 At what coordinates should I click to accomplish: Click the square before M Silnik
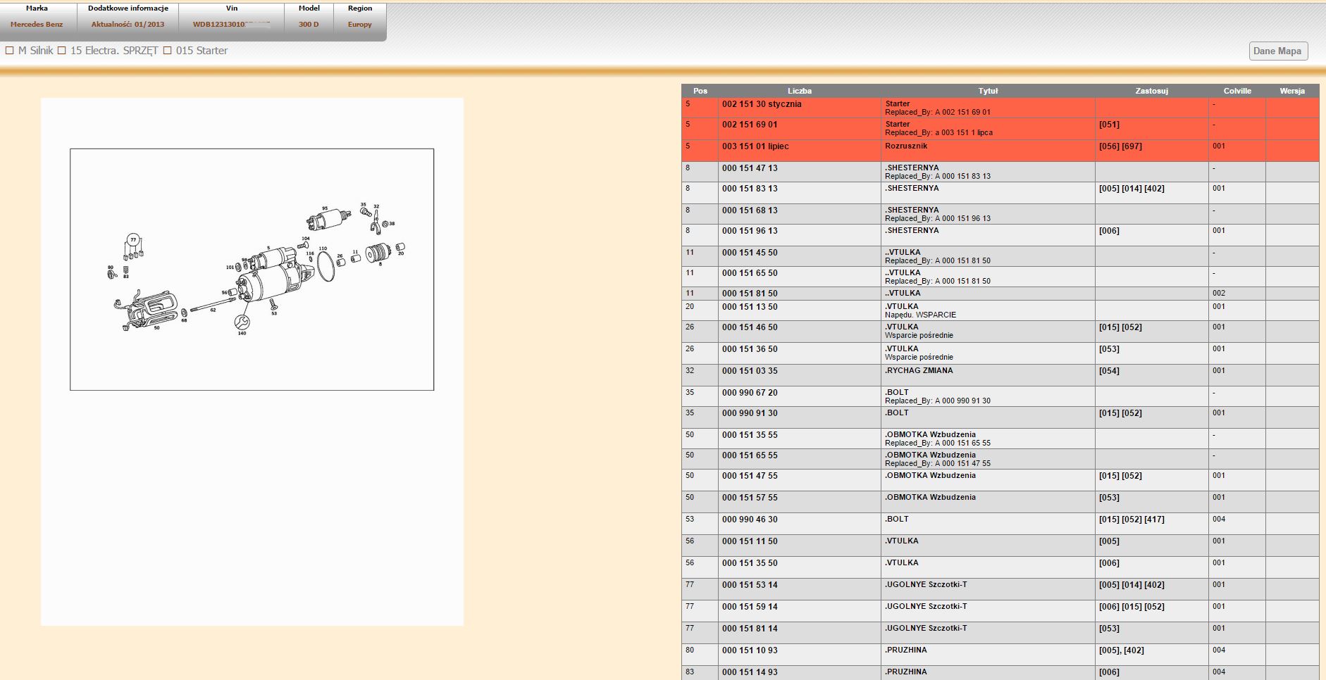(x=10, y=51)
